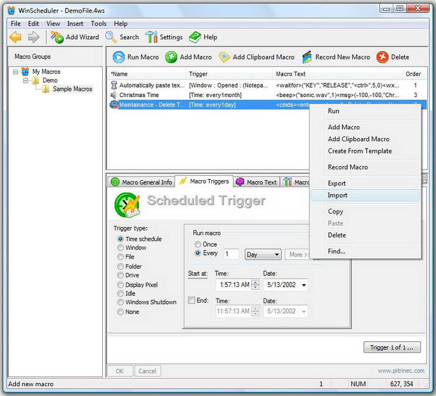Choose Run macro Once option
The height and width of the screenshot is (396, 436).
point(197,244)
